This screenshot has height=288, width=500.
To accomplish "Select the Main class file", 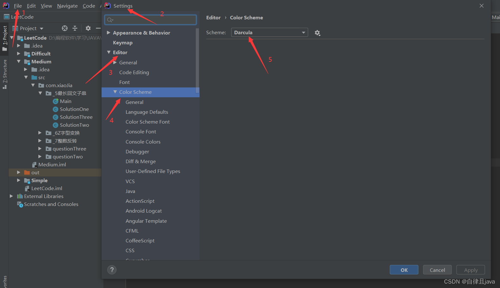I will tap(65, 101).
